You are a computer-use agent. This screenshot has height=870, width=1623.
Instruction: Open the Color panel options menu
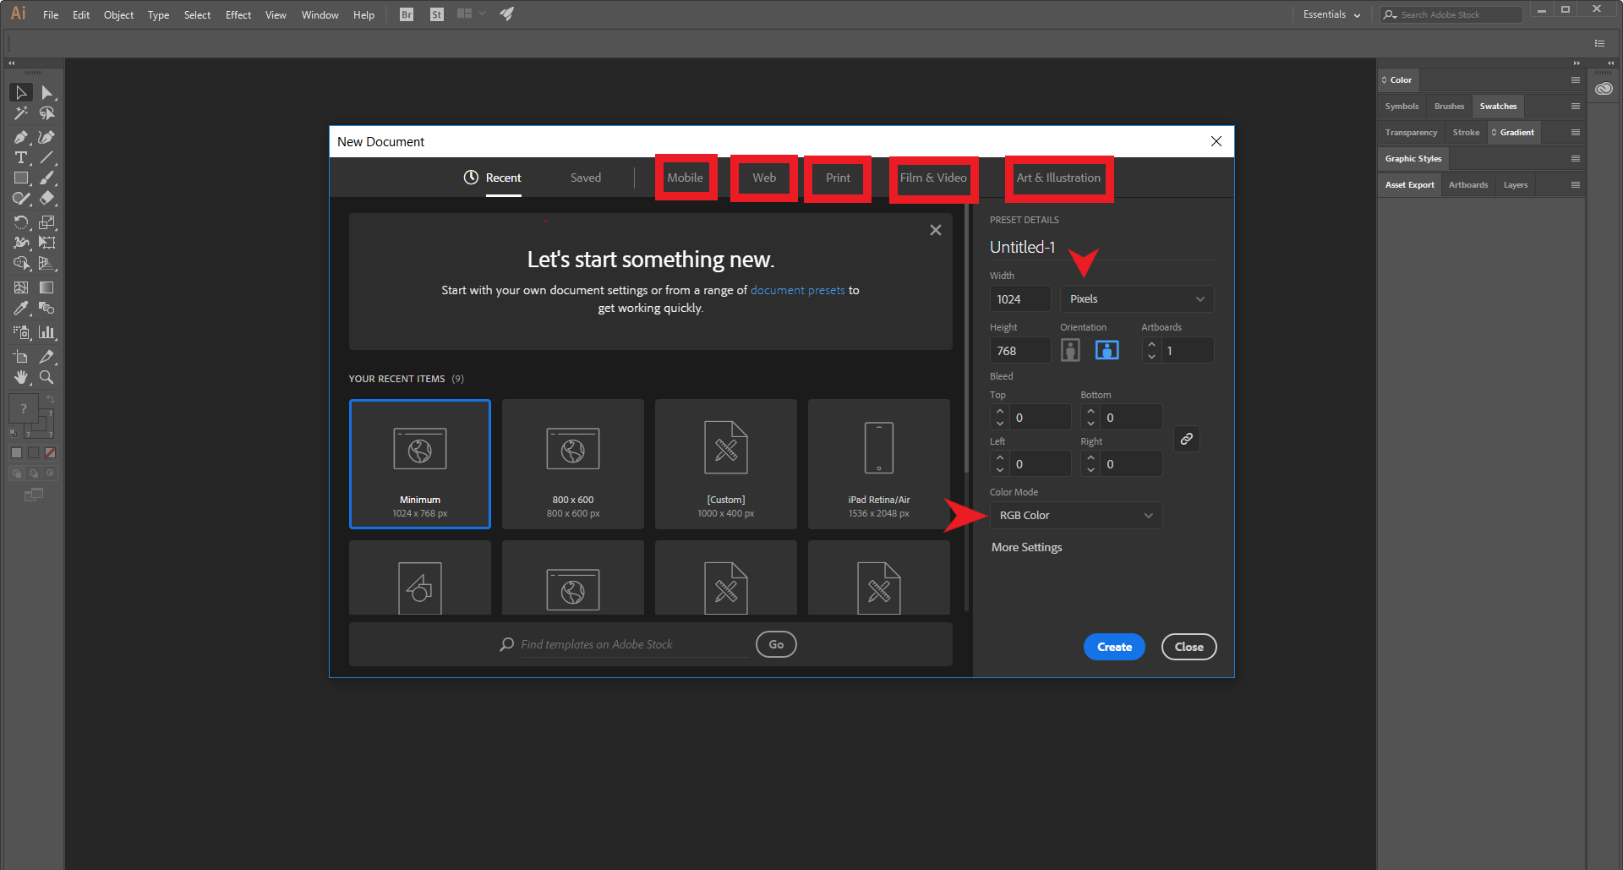(1576, 79)
